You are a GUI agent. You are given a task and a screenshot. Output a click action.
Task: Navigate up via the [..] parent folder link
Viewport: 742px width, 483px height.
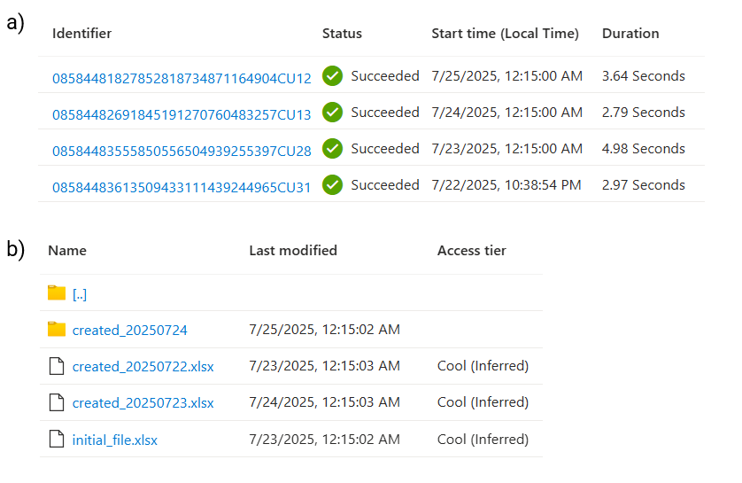[80, 294]
